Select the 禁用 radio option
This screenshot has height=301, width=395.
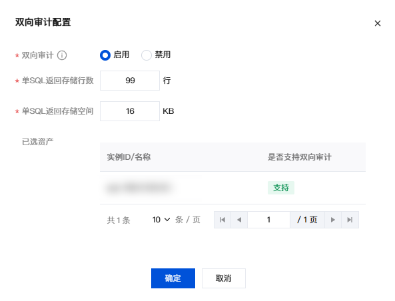(147, 55)
